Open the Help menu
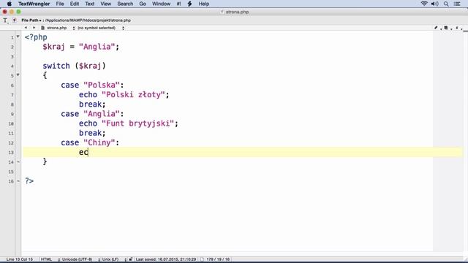 tap(204, 4)
